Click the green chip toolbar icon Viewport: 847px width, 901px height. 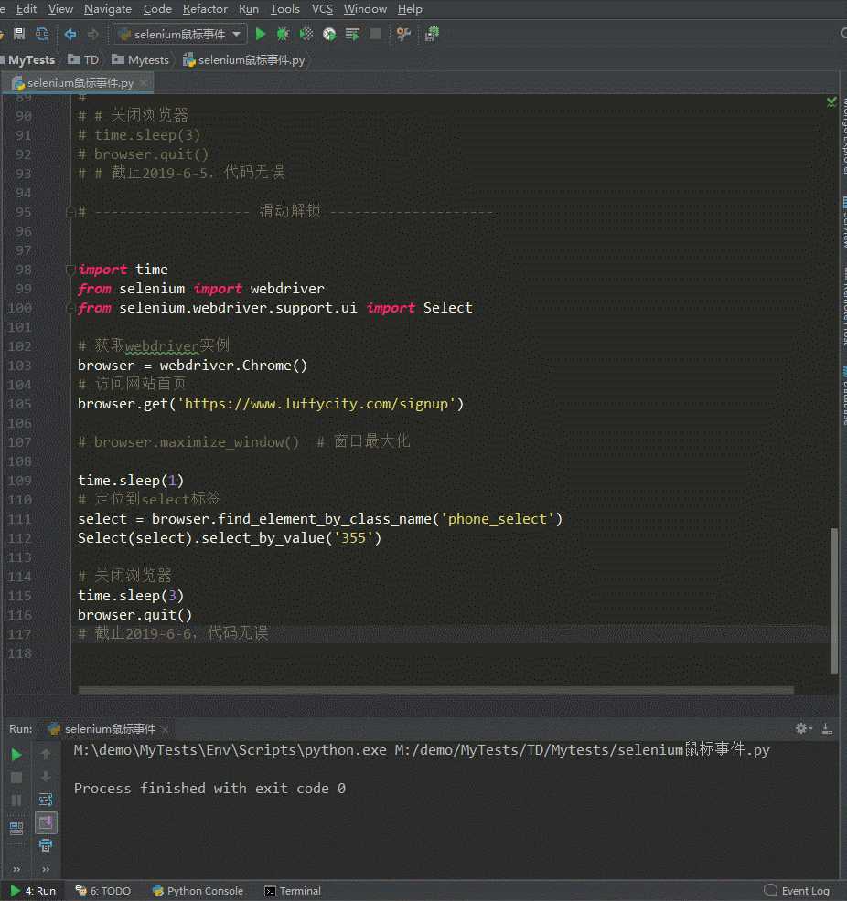[x=432, y=35]
